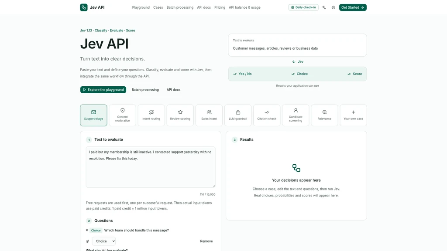Click the Daily check-in button
This screenshot has width=447, height=251.
tap(303, 7)
